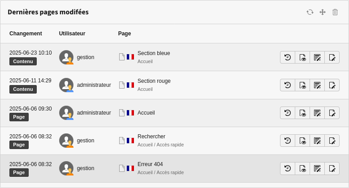Click the Section rouge page title

154,81
